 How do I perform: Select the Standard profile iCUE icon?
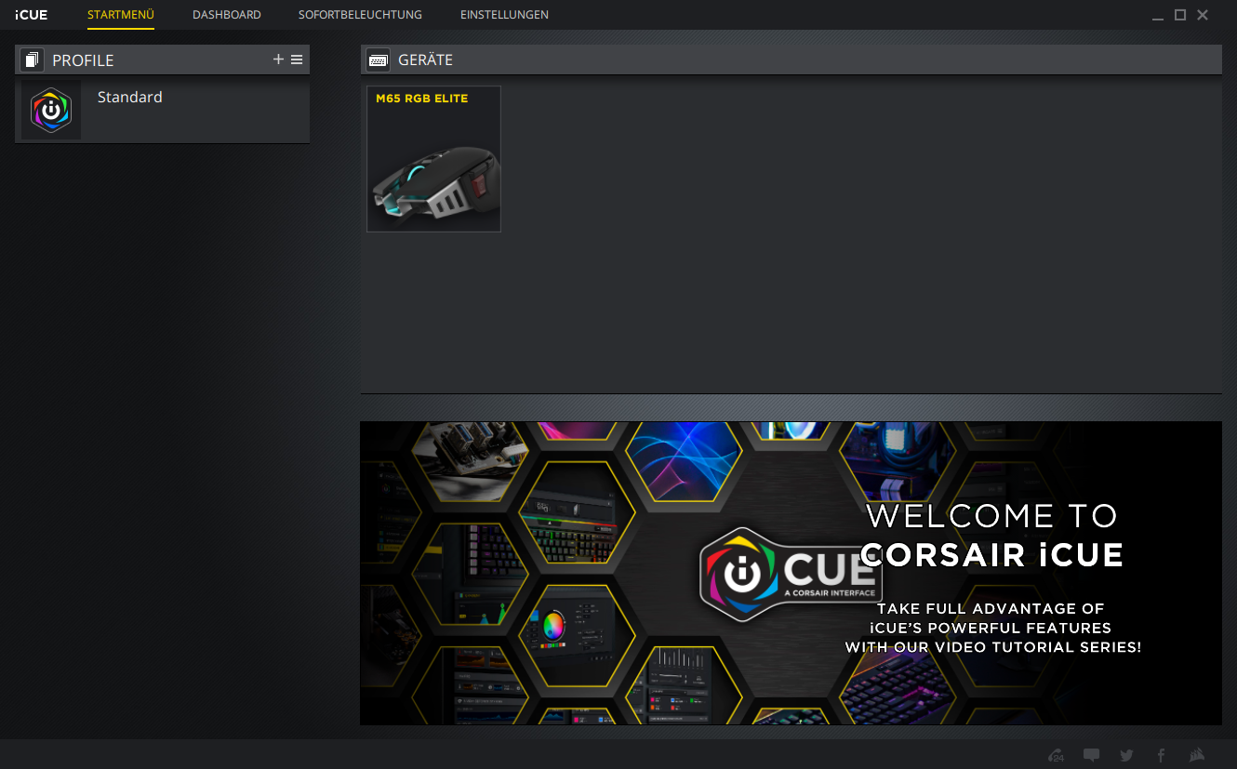(51, 110)
